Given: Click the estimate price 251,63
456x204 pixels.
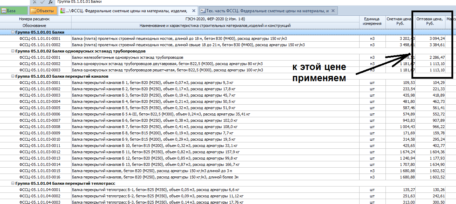Looking at the screenshot, I should tap(409, 196).
